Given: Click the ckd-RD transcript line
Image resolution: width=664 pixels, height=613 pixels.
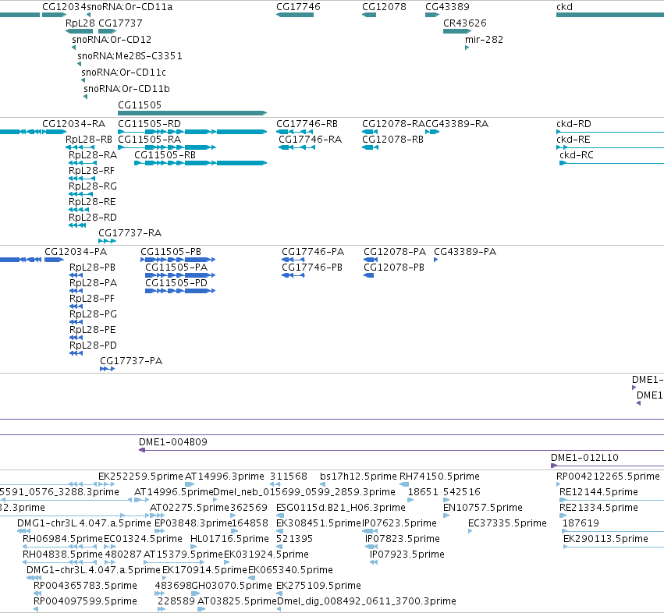Looking at the screenshot, I should (x=610, y=132).
